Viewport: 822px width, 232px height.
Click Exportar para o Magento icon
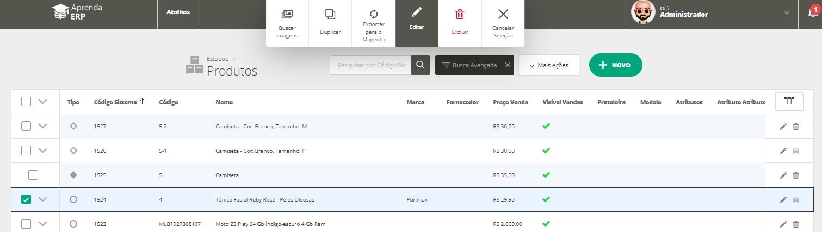(x=373, y=14)
